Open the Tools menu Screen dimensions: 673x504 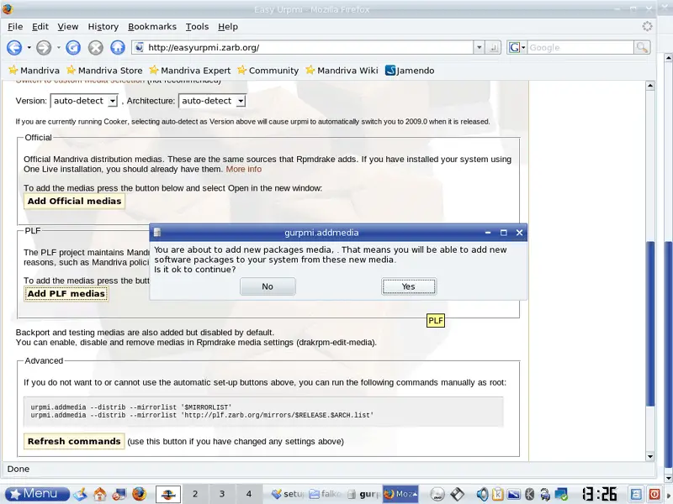(197, 27)
